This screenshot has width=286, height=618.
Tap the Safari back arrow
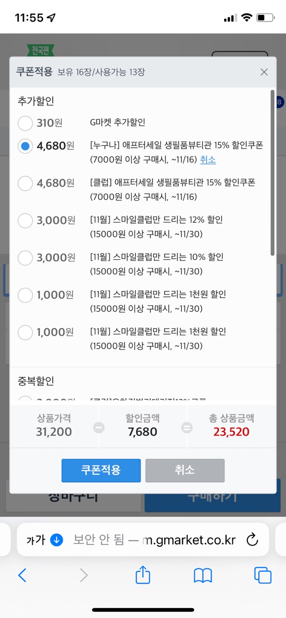point(22,575)
